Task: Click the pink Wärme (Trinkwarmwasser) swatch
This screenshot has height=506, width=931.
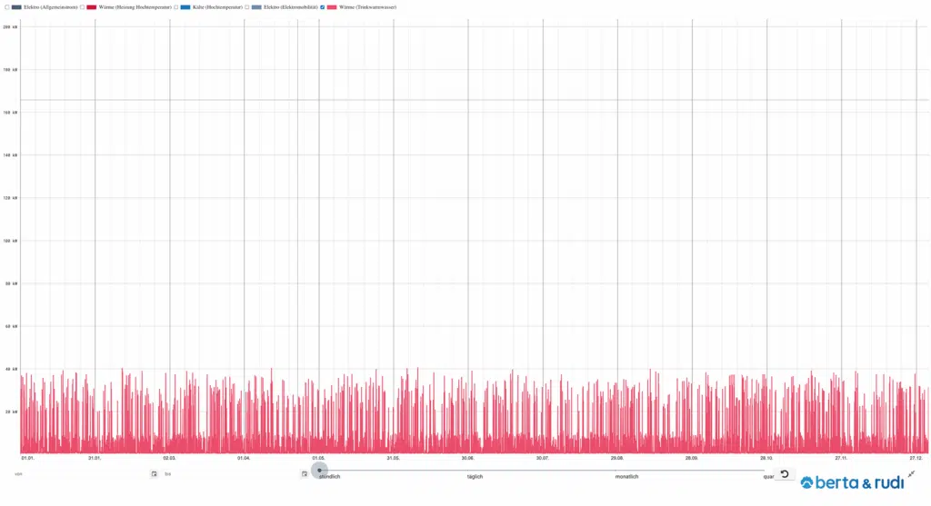Action: point(332,7)
